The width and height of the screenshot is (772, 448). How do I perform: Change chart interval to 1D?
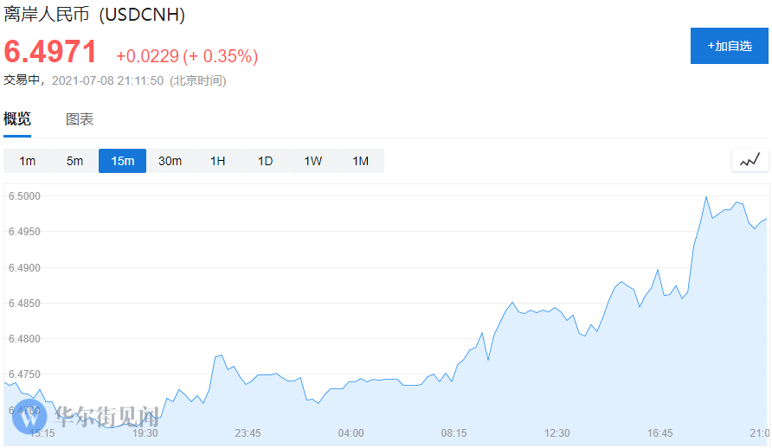tap(265, 161)
